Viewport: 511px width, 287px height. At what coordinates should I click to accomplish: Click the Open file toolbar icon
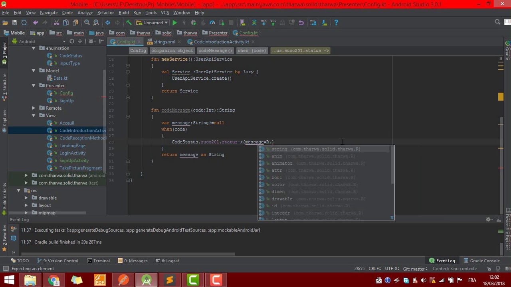point(5,23)
